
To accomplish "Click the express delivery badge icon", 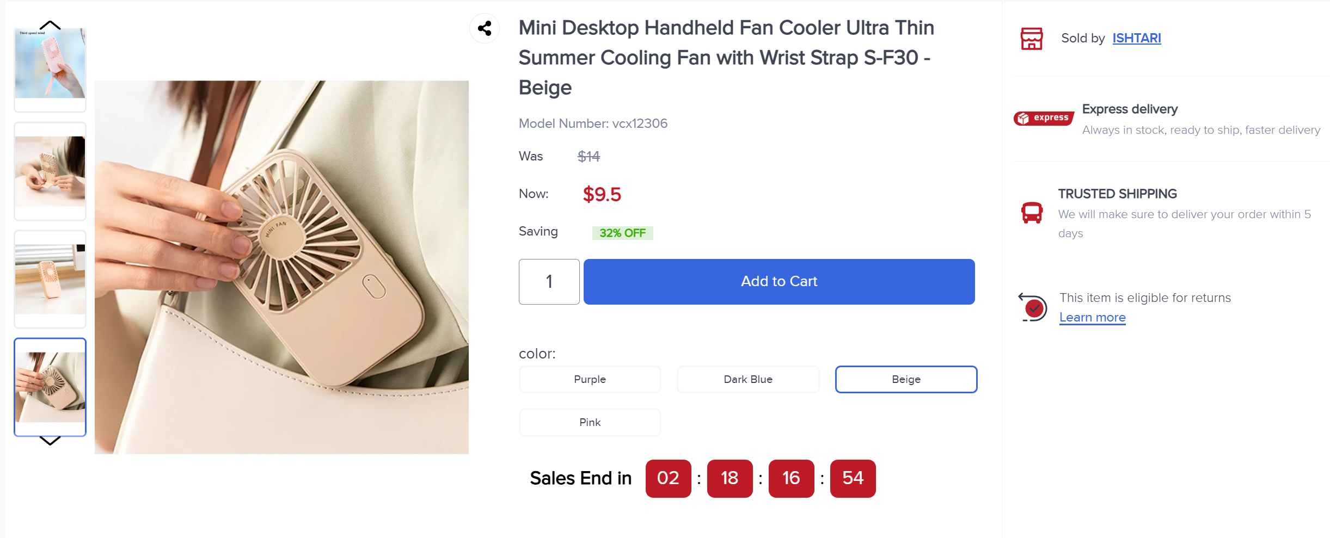I will (x=1044, y=118).
